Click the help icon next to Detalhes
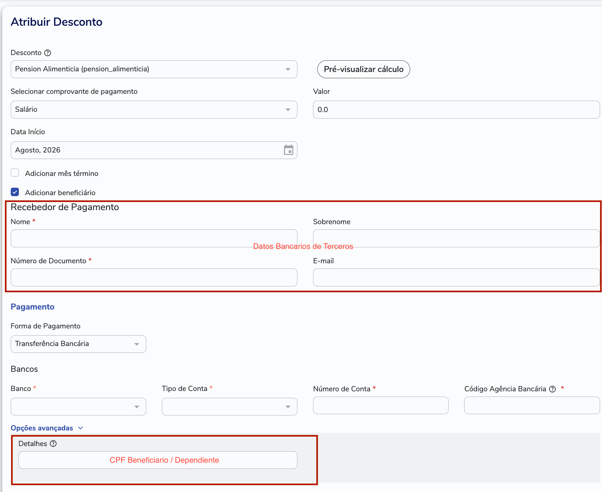This screenshot has width=602, height=492. coord(53,443)
